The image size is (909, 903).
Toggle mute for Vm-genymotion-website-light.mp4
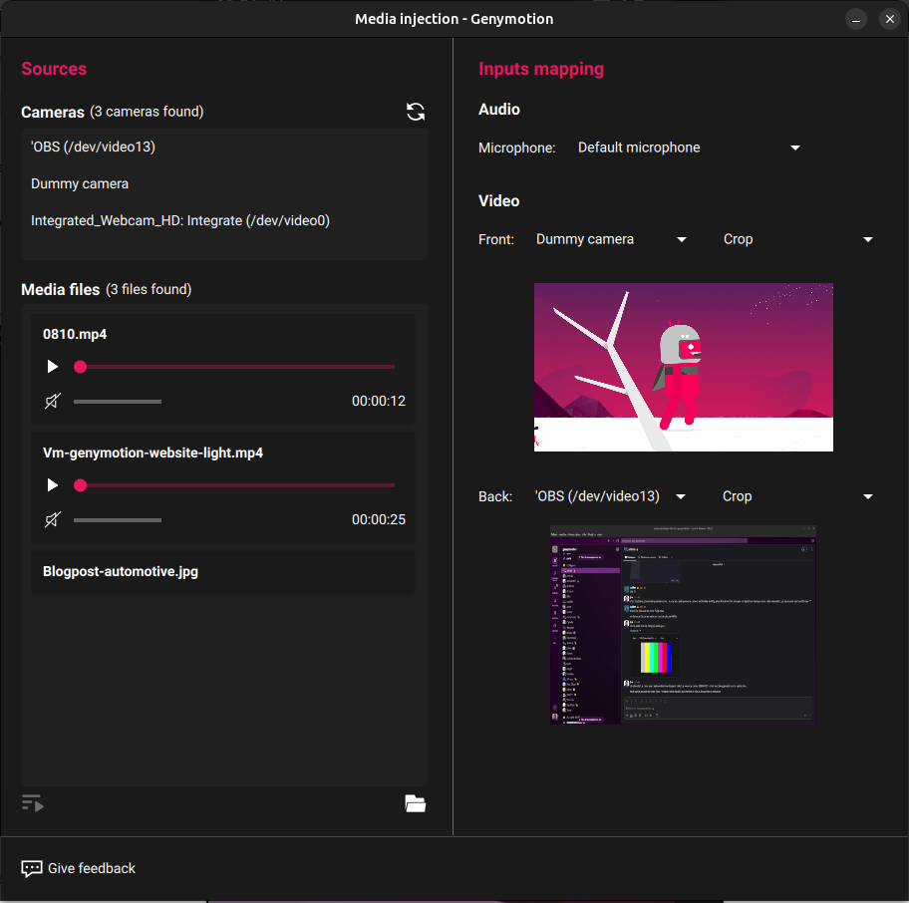53,519
